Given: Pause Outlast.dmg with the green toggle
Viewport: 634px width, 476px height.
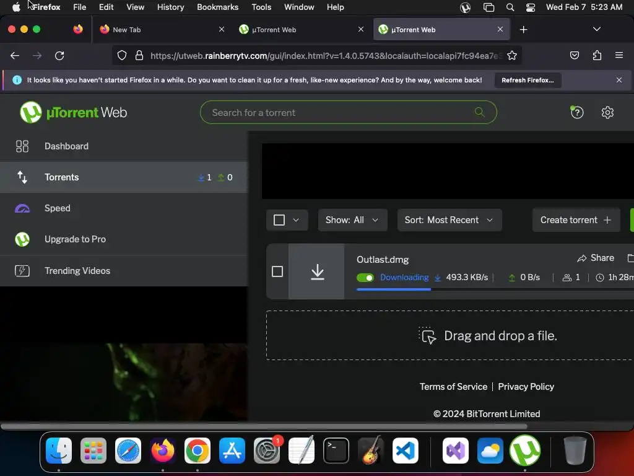Looking at the screenshot, I should pyautogui.click(x=365, y=278).
